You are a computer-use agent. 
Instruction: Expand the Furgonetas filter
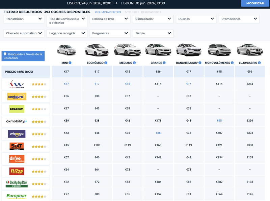[110, 33]
